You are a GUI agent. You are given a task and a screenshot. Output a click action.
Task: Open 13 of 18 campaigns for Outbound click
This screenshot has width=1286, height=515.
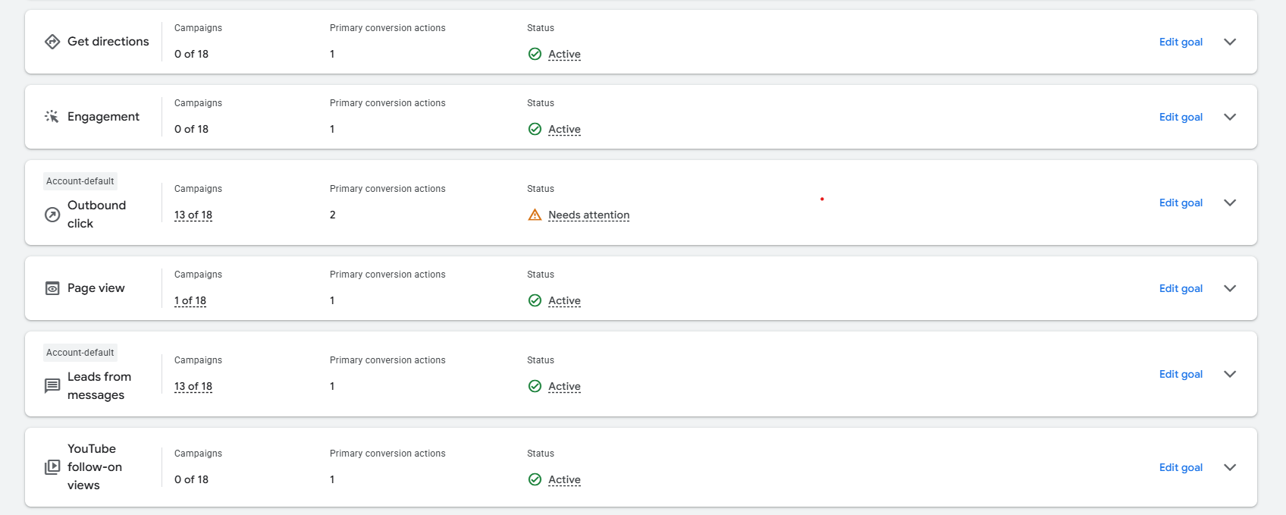[x=193, y=215]
